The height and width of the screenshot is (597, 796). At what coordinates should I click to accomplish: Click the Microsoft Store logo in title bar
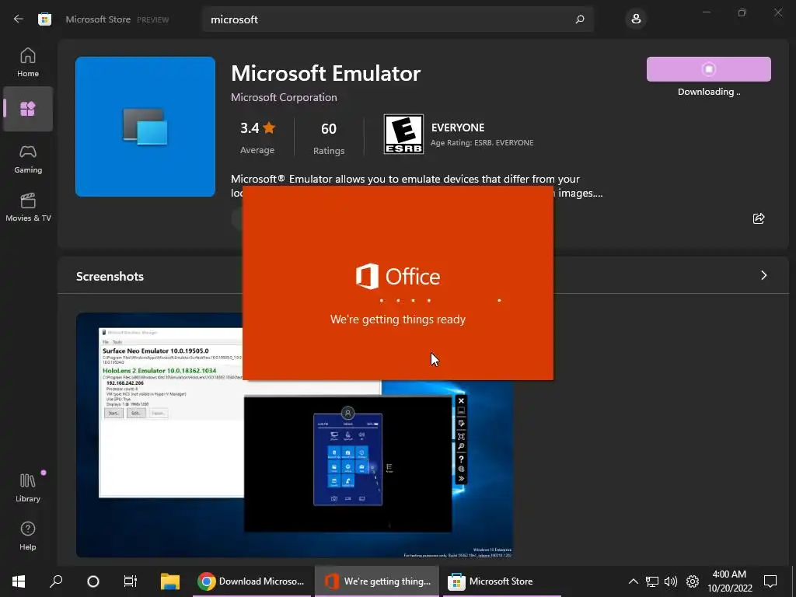coord(44,19)
